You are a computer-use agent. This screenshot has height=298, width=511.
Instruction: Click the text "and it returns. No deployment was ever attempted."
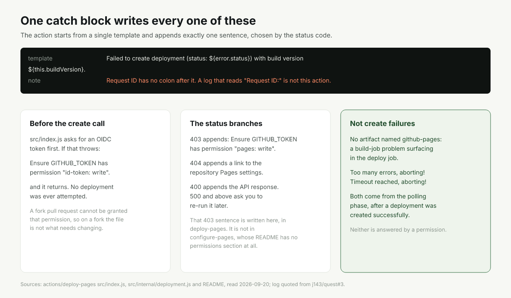(x=72, y=192)
